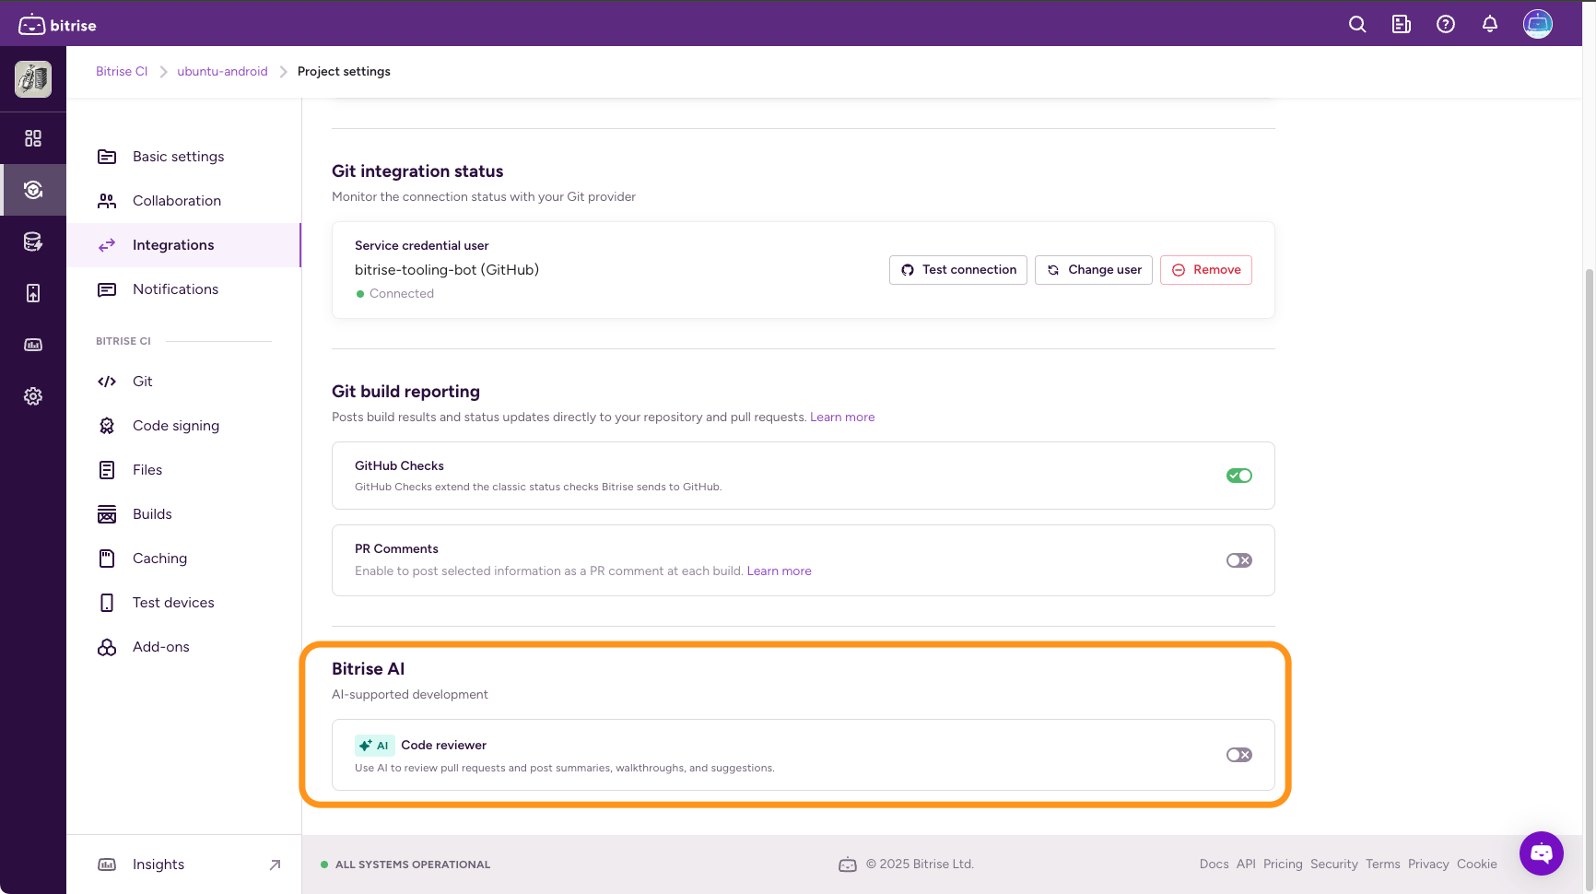
Task: Click the Remove credential user button
Action: point(1206,270)
